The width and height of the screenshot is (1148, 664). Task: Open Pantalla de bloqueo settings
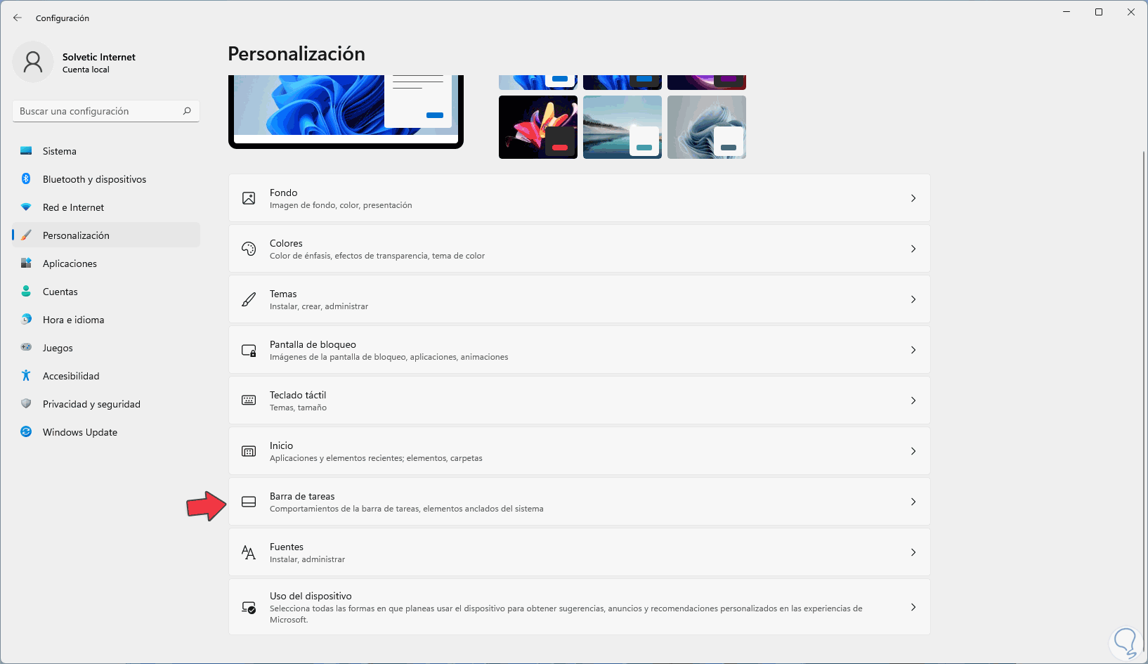(580, 350)
